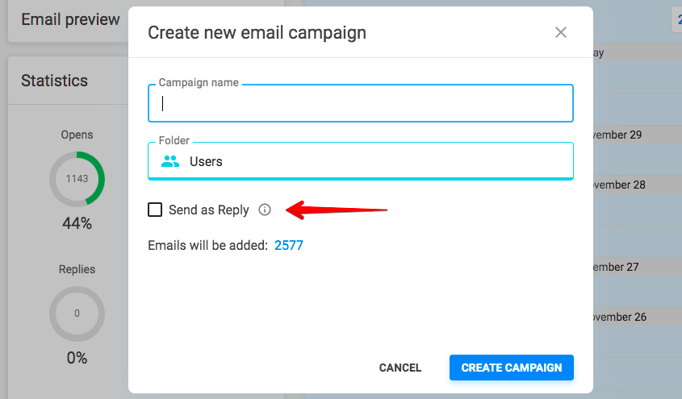The height and width of the screenshot is (399, 682).
Task: Select the November 27 date row
Action: (638, 267)
